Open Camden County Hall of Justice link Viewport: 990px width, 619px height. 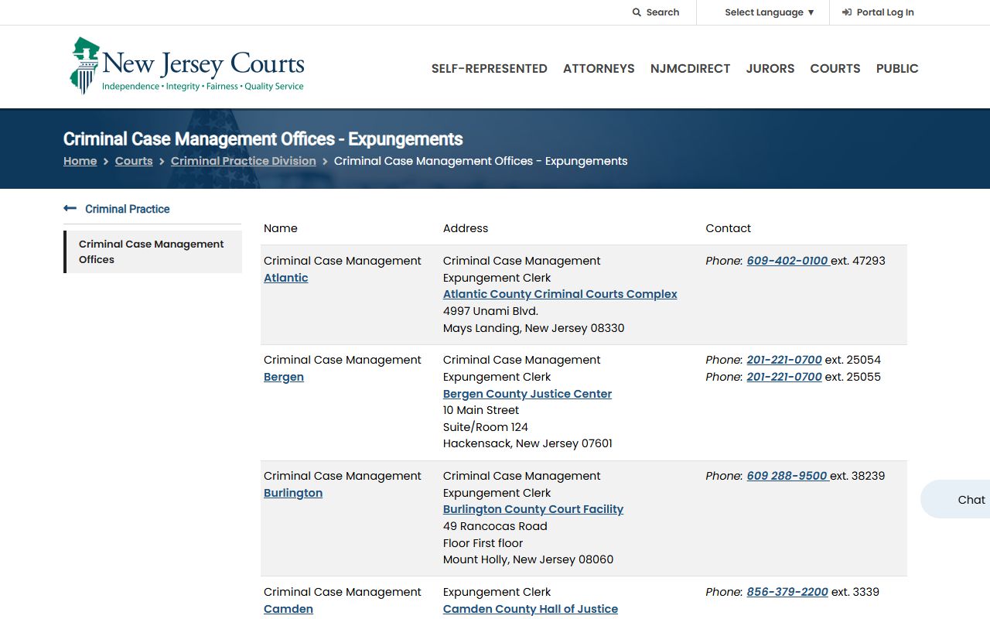[x=531, y=609]
